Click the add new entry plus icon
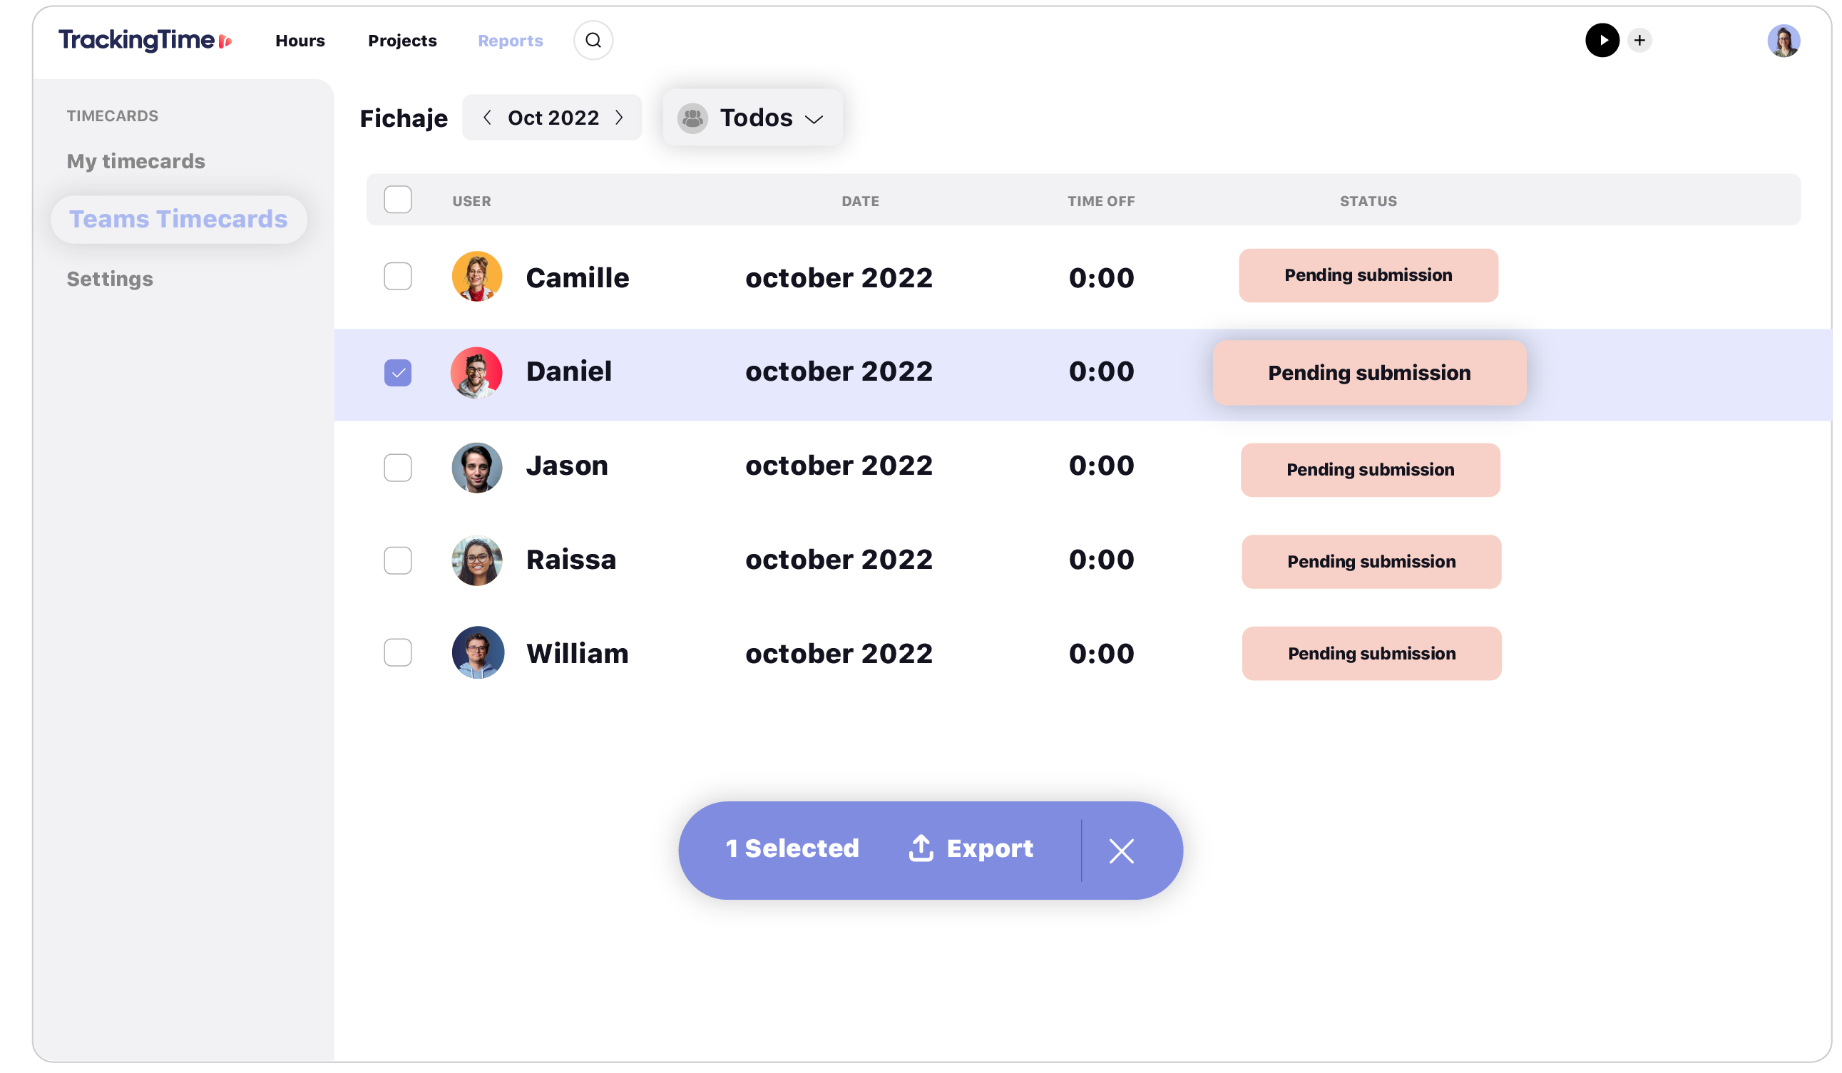This screenshot has width=1842, height=1073. point(1639,40)
